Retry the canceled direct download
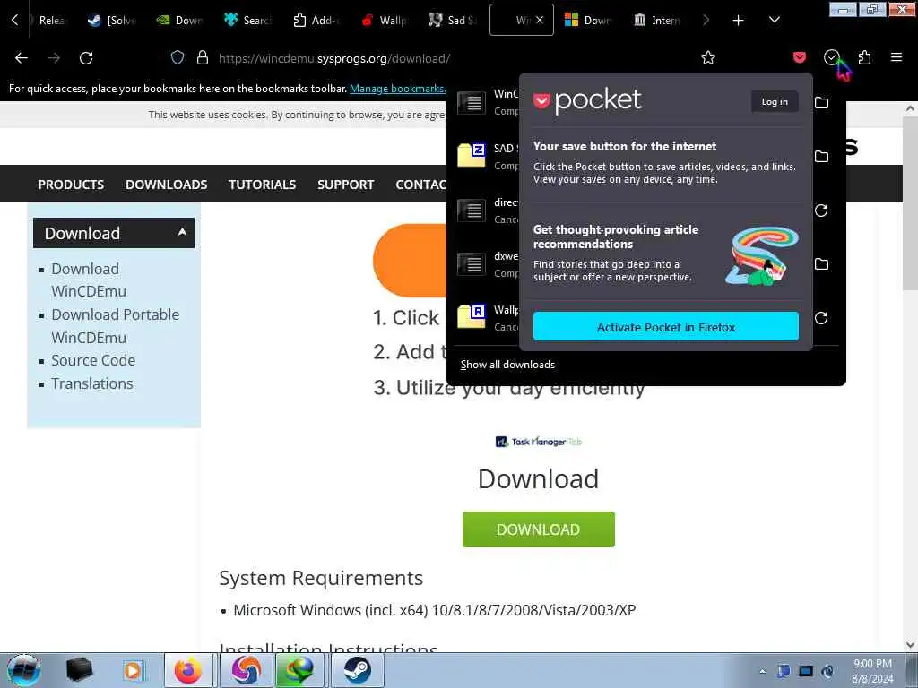Viewport: 918px width, 688px height. coord(821,210)
